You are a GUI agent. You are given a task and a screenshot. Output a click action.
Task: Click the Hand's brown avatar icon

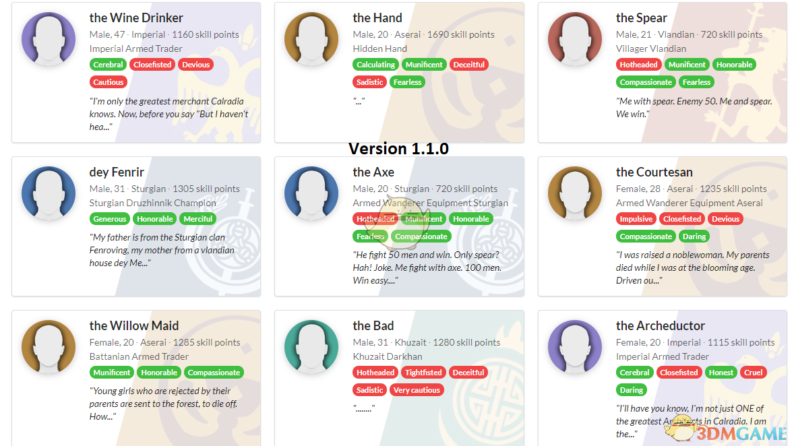tap(311, 39)
